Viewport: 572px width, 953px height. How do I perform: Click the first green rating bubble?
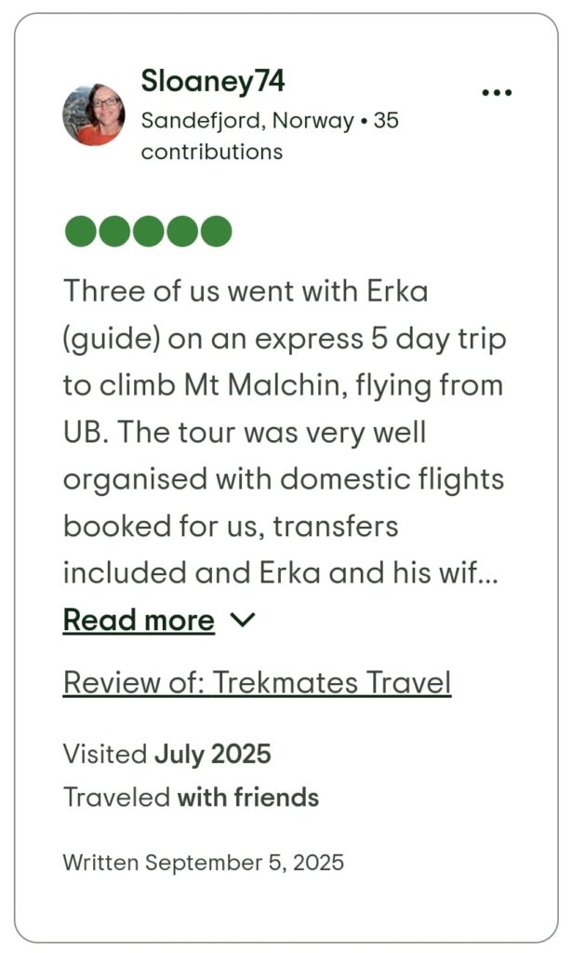pos(81,231)
